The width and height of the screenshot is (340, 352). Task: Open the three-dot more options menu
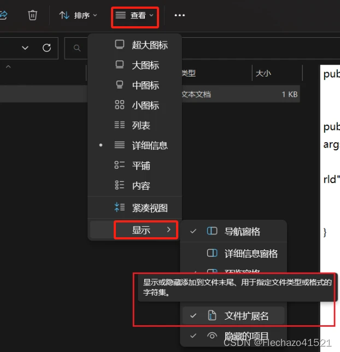(180, 15)
